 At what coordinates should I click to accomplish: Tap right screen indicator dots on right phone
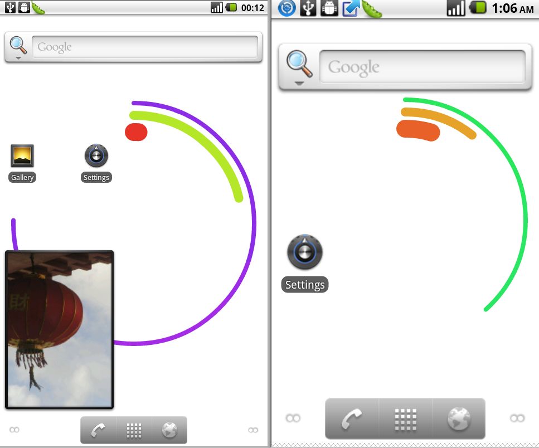pos(517,418)
